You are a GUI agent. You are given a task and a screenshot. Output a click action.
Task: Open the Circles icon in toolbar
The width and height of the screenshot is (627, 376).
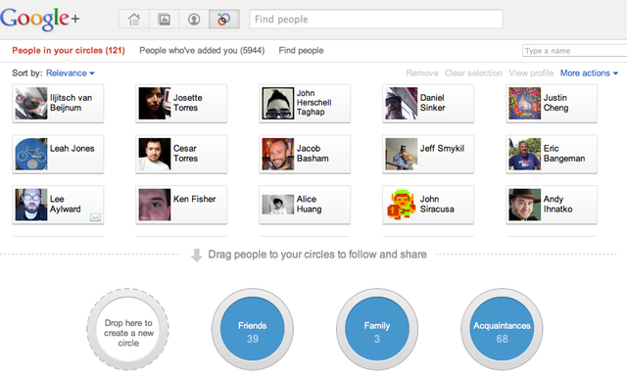pos(224,20)
